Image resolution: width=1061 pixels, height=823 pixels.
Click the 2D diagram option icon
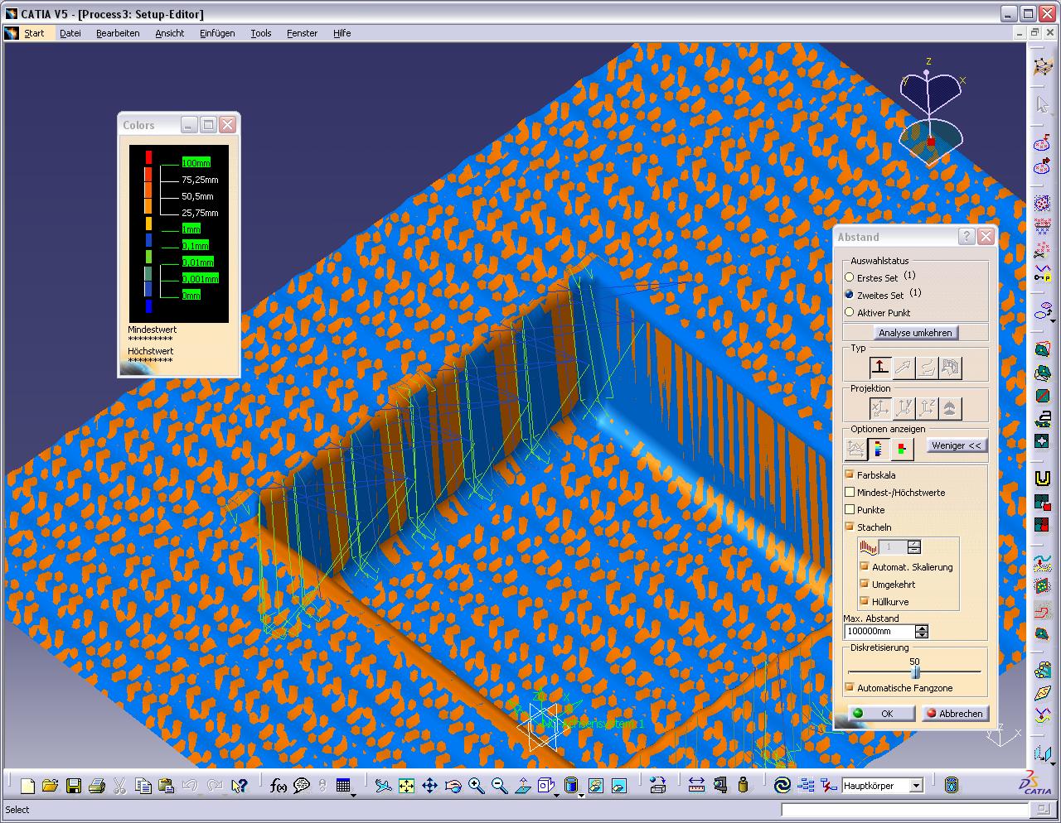coord(855,449)
